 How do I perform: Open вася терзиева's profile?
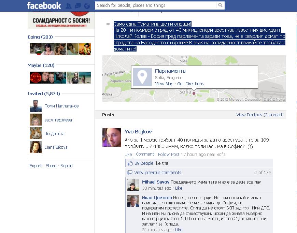[58, 120]
